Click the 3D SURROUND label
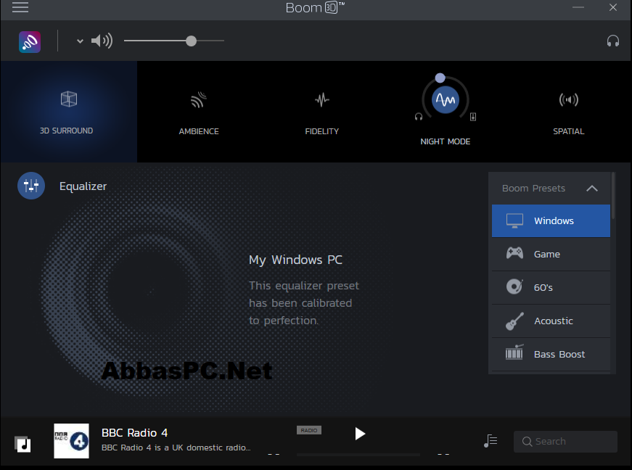This screenshot has height=470, width=632. coord(67,131)
